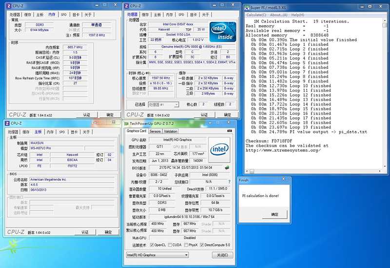Click the Super PI horizontal scrollbar left arrow
390x268 pixels.
(247, 171)
